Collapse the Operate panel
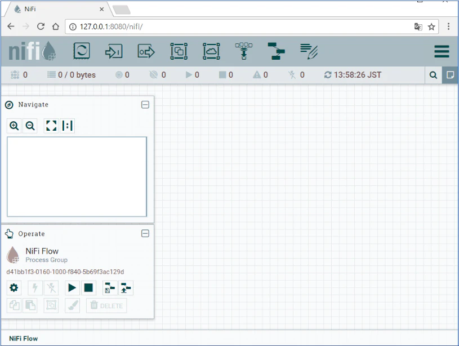Screen dimensions: 459x346 click(145, 233)
